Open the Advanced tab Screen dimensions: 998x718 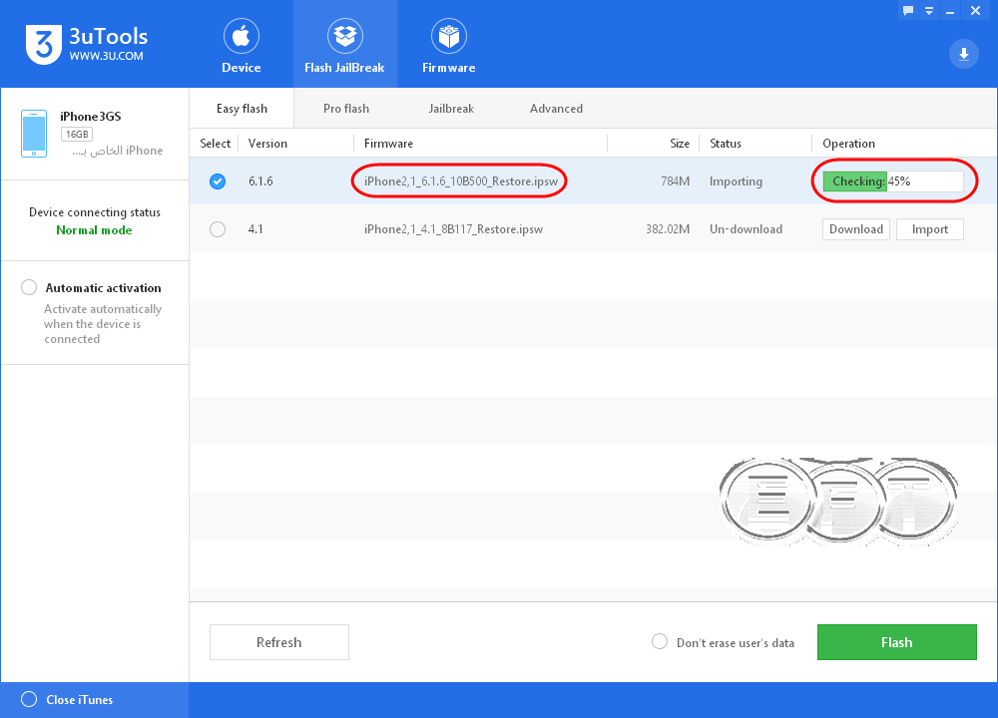coord(556,109)
